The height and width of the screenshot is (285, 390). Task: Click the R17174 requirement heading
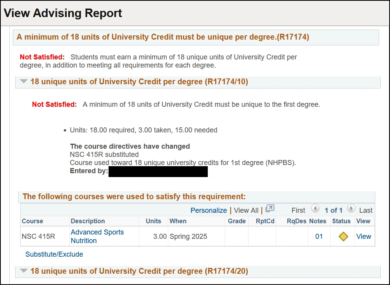point(163,37)
